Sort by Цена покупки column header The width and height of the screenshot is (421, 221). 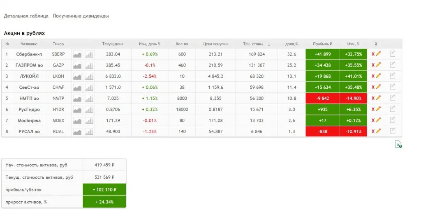click(215, 44)
